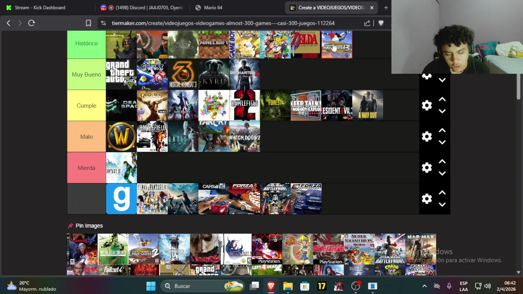Viewport: 523px width, 294px height.
Task: Move the Muy Bueno tier row down
Action: 442,80
